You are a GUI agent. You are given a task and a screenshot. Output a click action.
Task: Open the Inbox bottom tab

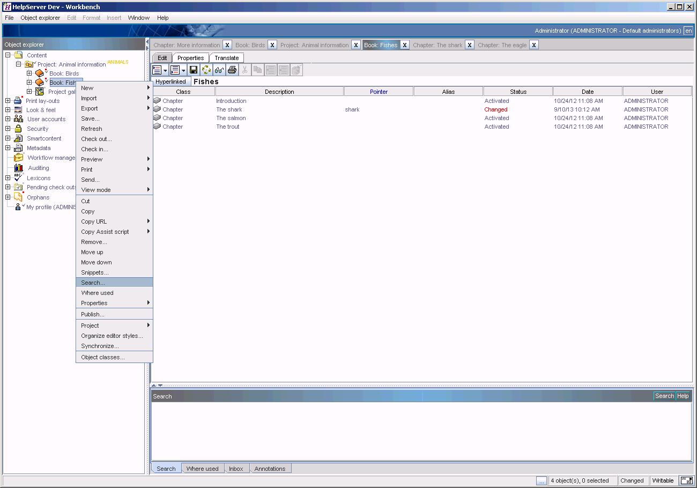coord(236,468)
